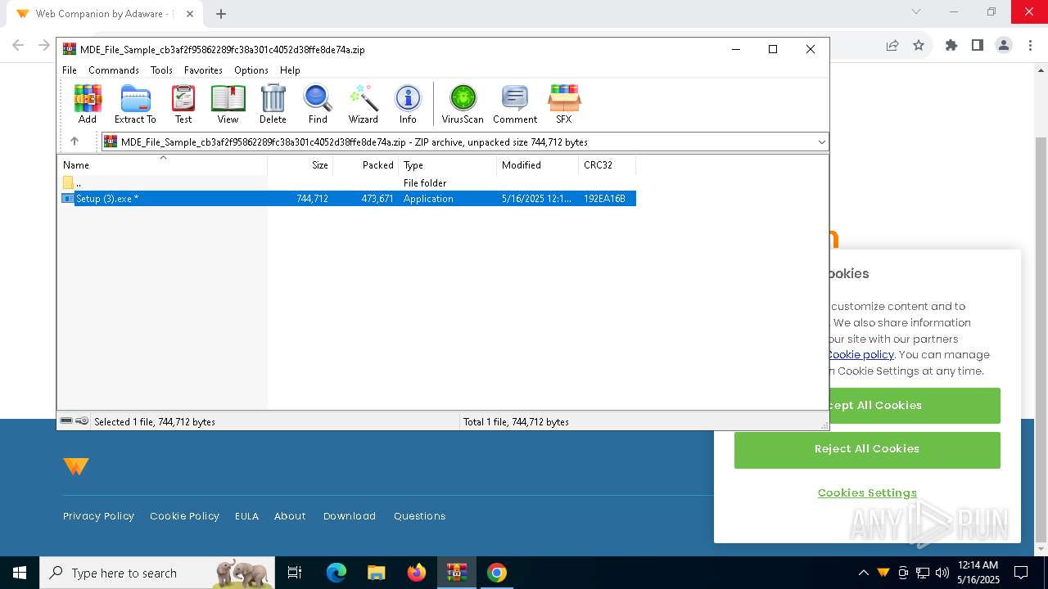This screenshot has height=589, width=1048.
Task: Click the CRC32 value 192EA16B
Action: 604,199
